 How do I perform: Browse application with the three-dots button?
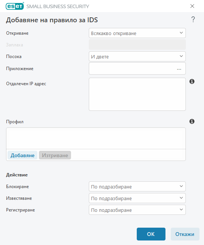pos(179,69)
